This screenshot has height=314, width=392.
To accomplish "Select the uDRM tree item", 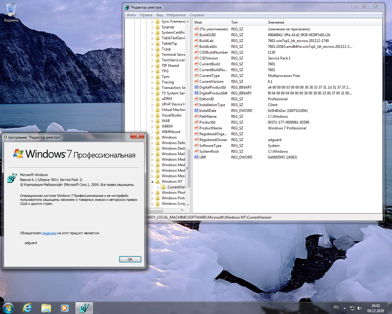I will click(x=167, y=99).
